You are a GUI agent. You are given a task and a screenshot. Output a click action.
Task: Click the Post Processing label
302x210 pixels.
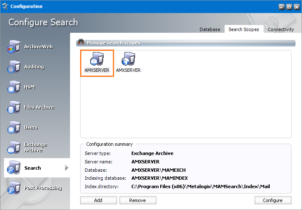click(x=43, y=188)
